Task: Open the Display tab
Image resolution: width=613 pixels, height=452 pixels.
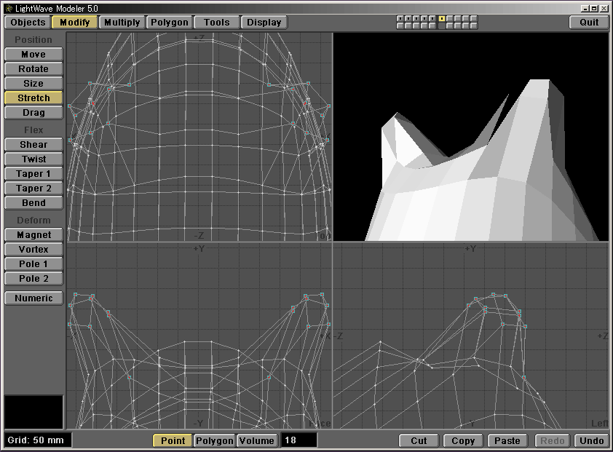Action: point(264,23)
